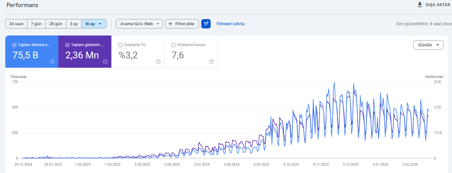Open the Günlük granularity dropdown

pos(428,45)
